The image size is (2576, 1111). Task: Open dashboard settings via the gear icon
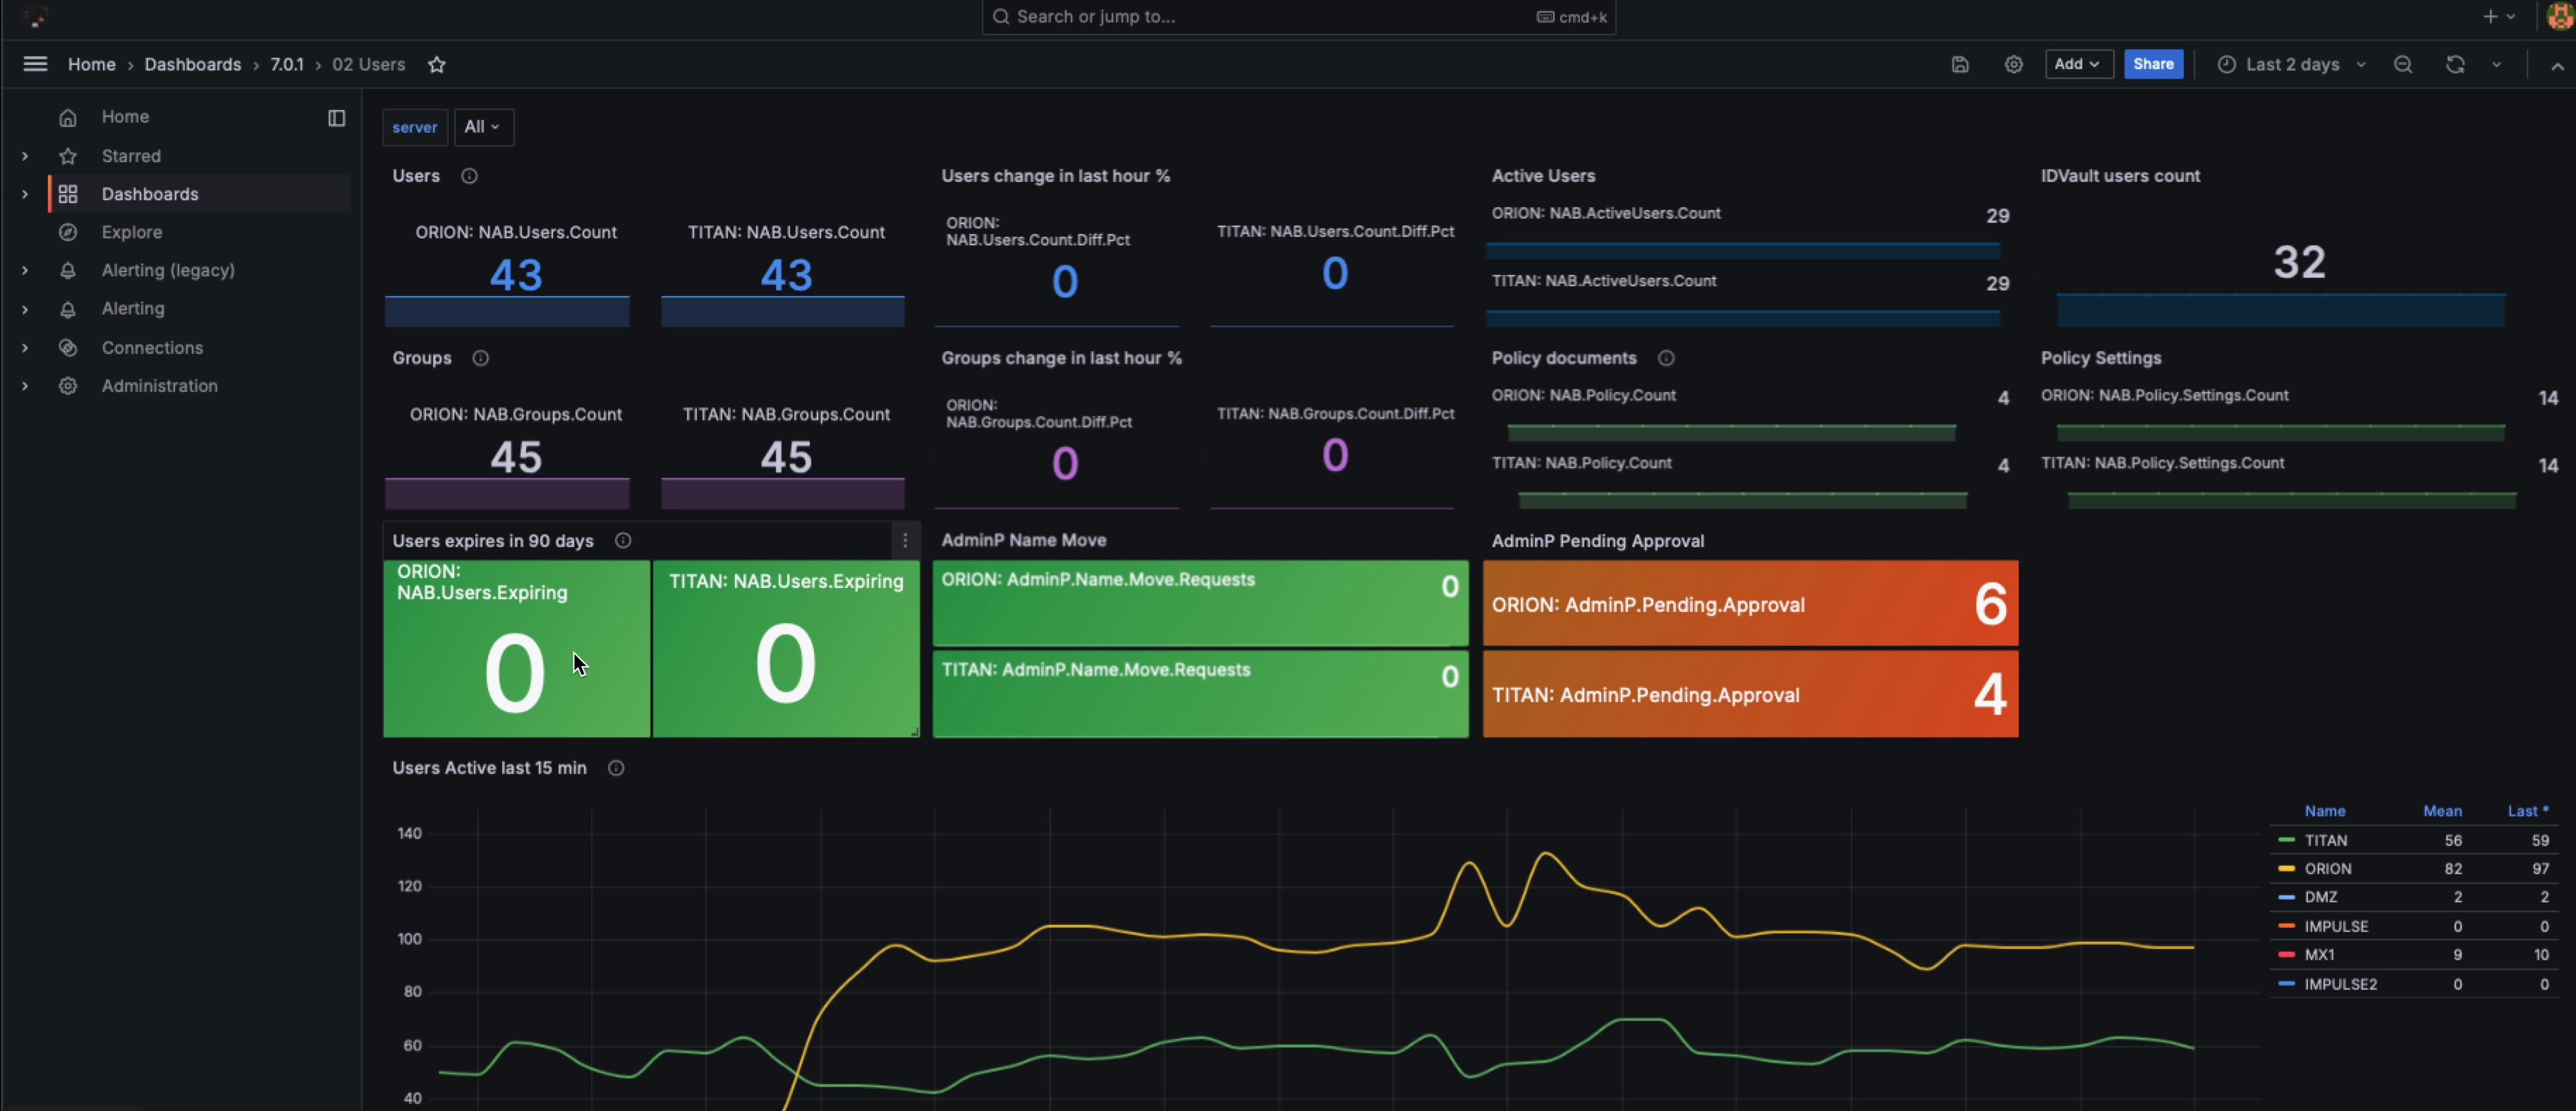coord(2013,64)
